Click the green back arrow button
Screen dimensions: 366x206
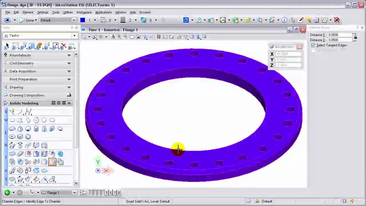7,193
